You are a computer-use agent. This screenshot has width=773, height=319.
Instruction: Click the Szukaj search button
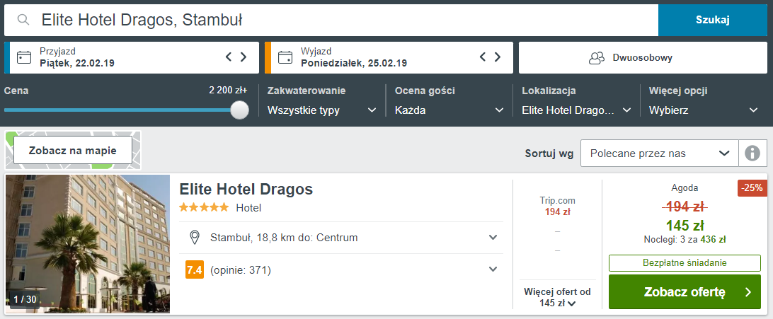point(712,20)
